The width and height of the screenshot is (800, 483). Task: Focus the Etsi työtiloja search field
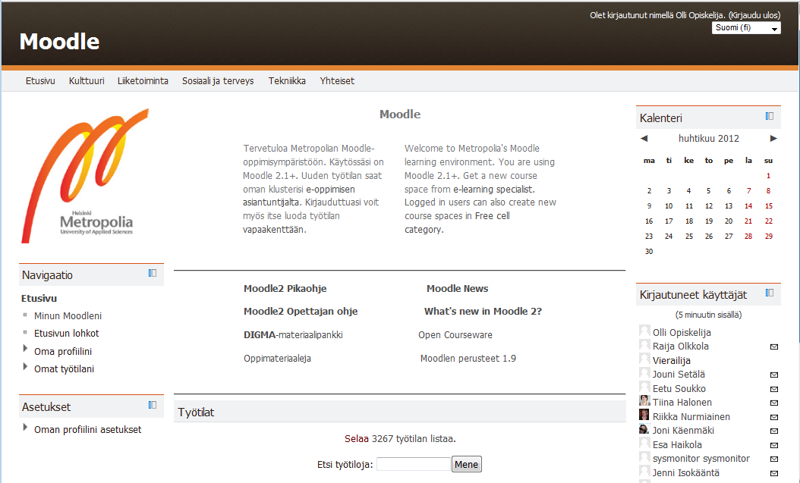[x=413, y=464]
